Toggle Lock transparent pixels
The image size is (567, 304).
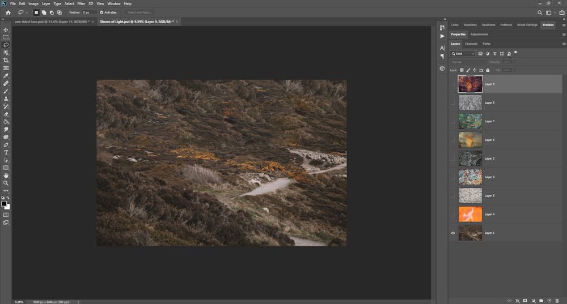click(462, 70)
